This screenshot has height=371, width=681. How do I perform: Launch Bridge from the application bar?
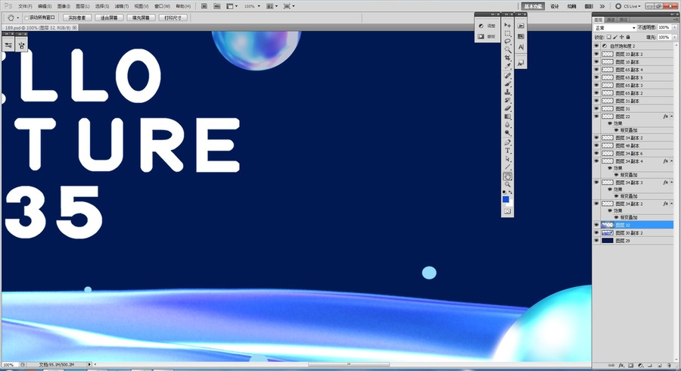[204, 6]
